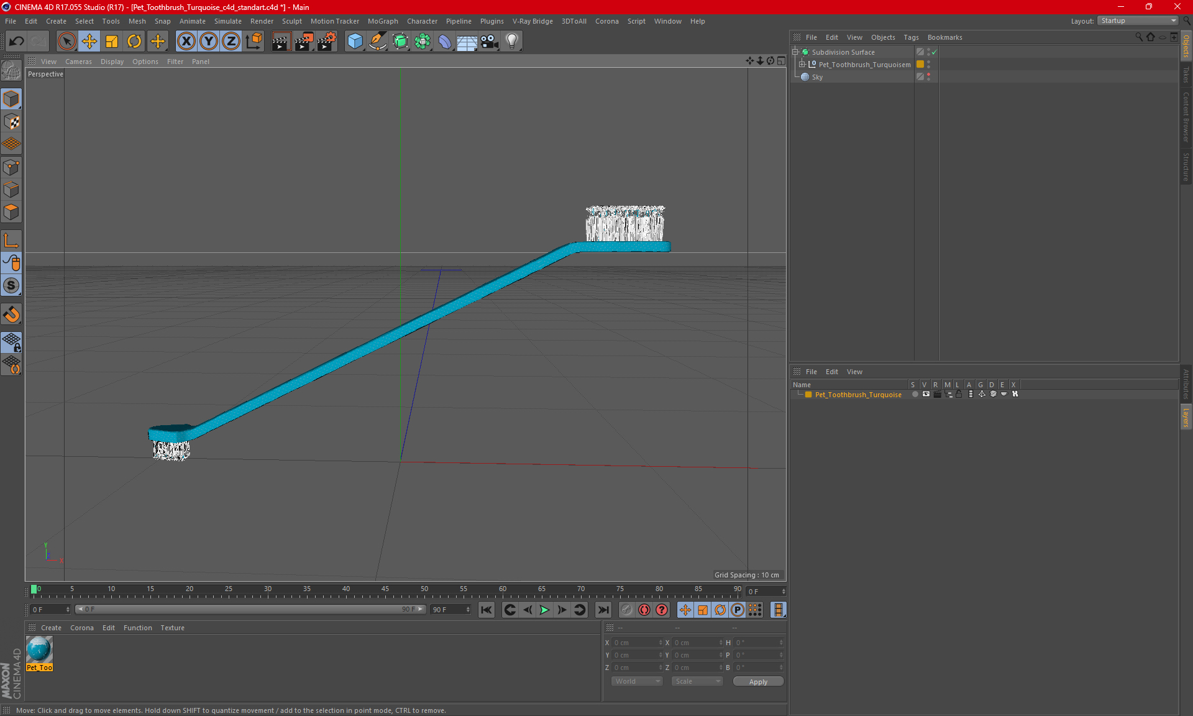
Task: Click the timeline range slider bar
Action: coord(251,609)
